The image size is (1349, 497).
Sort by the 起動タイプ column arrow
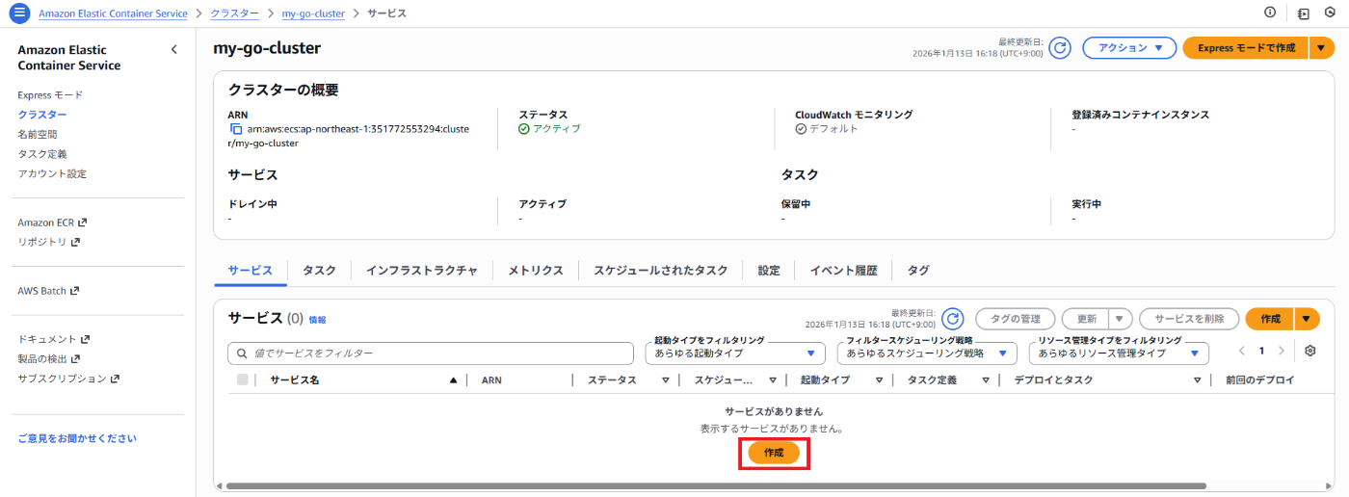[879, 380]
